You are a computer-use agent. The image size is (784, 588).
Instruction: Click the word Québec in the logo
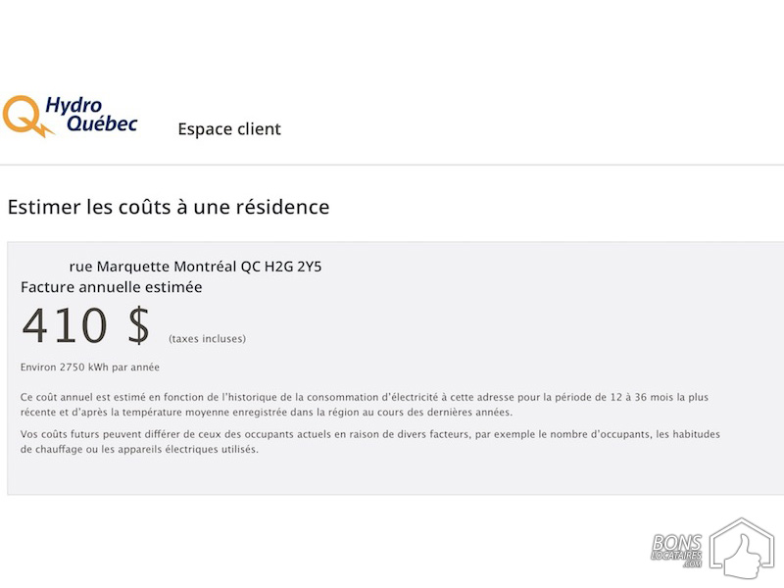pos(102,123)
